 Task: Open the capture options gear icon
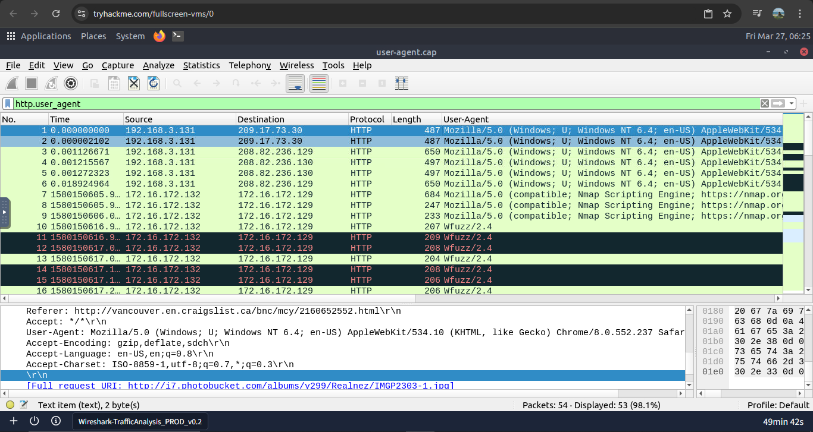[71, 84]
